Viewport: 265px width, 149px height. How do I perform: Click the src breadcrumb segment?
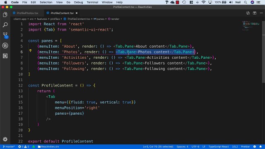[x=31, y=19]
